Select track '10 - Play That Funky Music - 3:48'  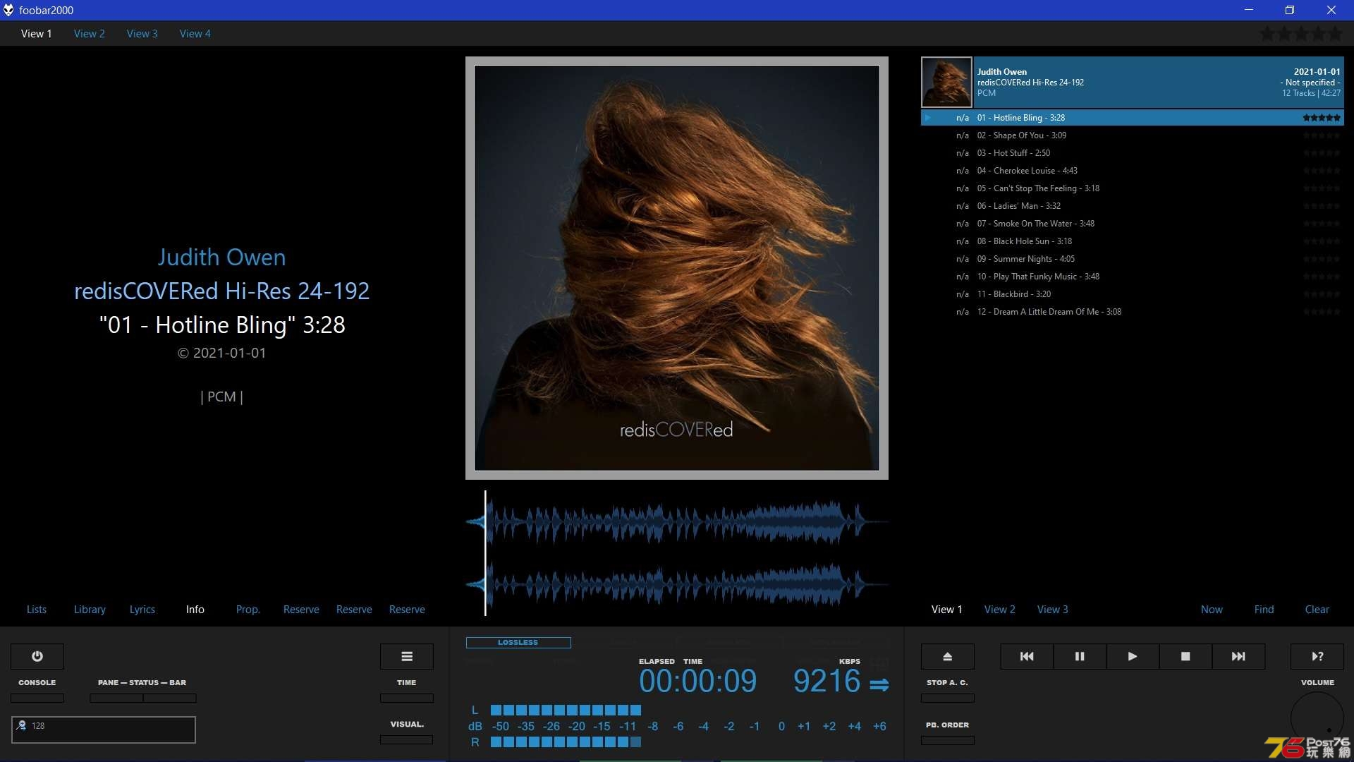pyautogui.click(x=1133, y=277)
